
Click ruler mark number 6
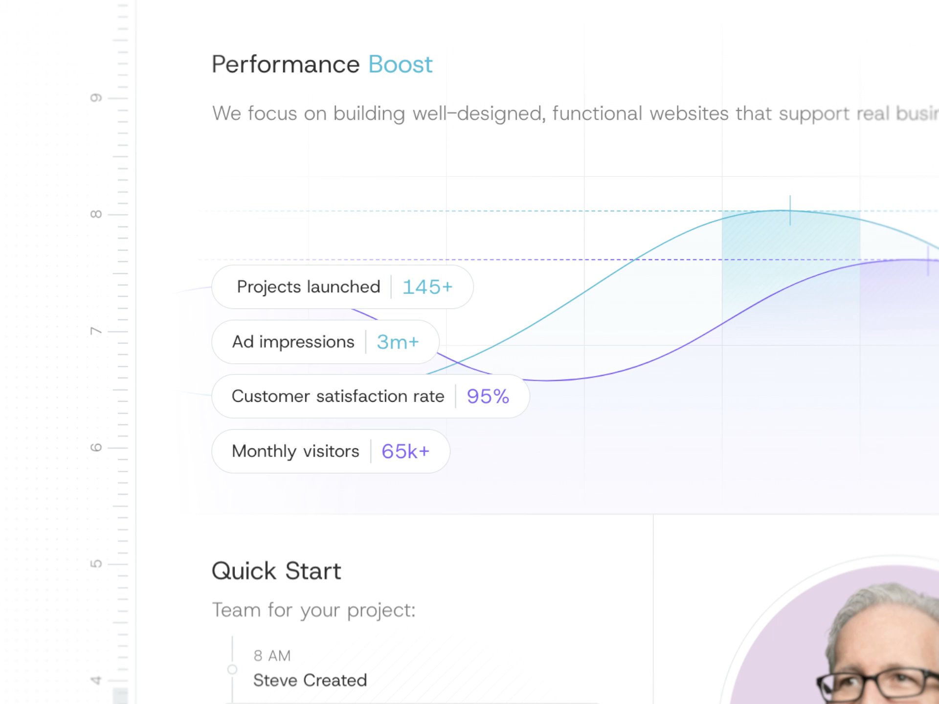point(96,447)
